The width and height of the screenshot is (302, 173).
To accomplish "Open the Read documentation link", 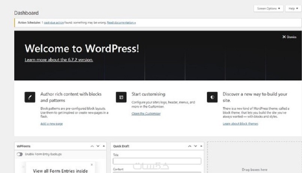I will pyautogui.click(x=121, y=23).
